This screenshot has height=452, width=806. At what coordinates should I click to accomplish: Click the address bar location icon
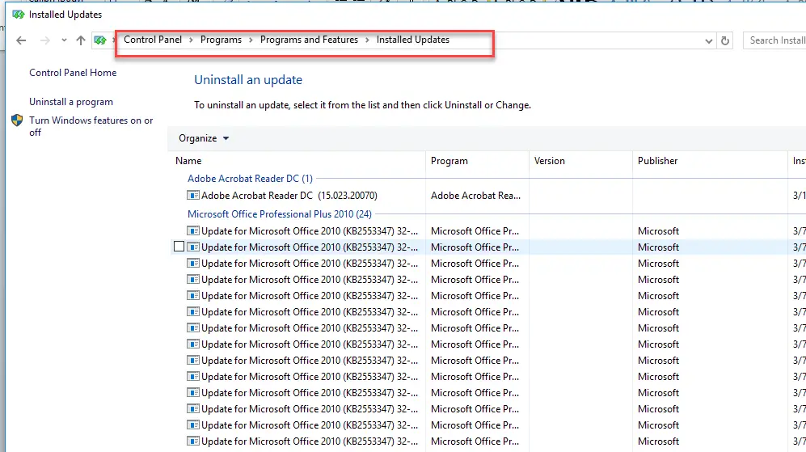point(100,40)
